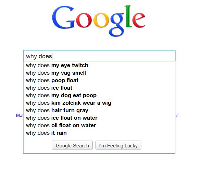Screen dimensions: 203x173
Task: Pick the 'why does poop float' suggestion
Action: pyautogui.click(x=99, y=80)
